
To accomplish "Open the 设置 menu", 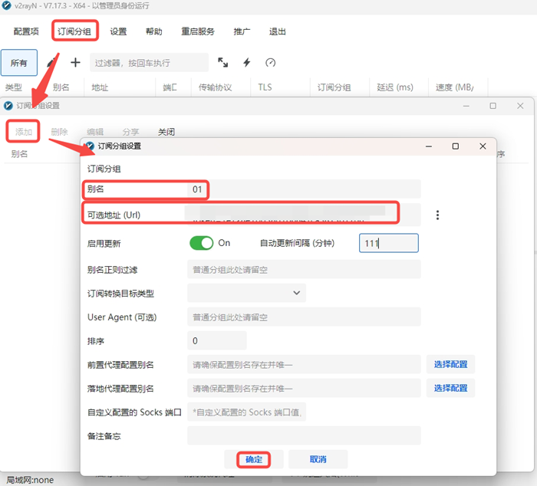I will pyautogui.click(x=118, y=31).
